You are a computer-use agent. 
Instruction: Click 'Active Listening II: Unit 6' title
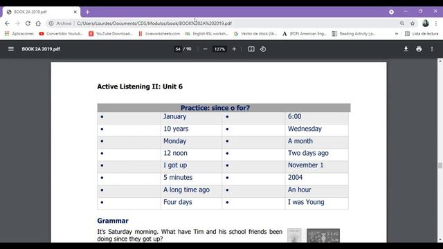pos(140,86)
